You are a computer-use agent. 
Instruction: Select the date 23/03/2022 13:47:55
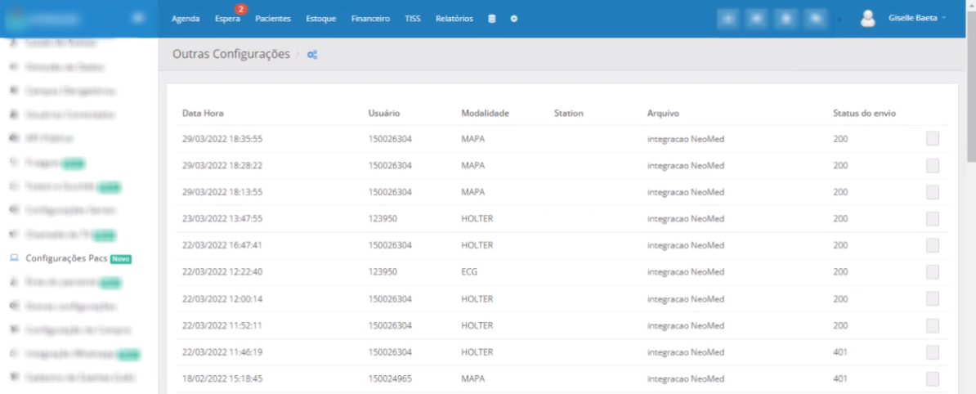pos(222,219)
